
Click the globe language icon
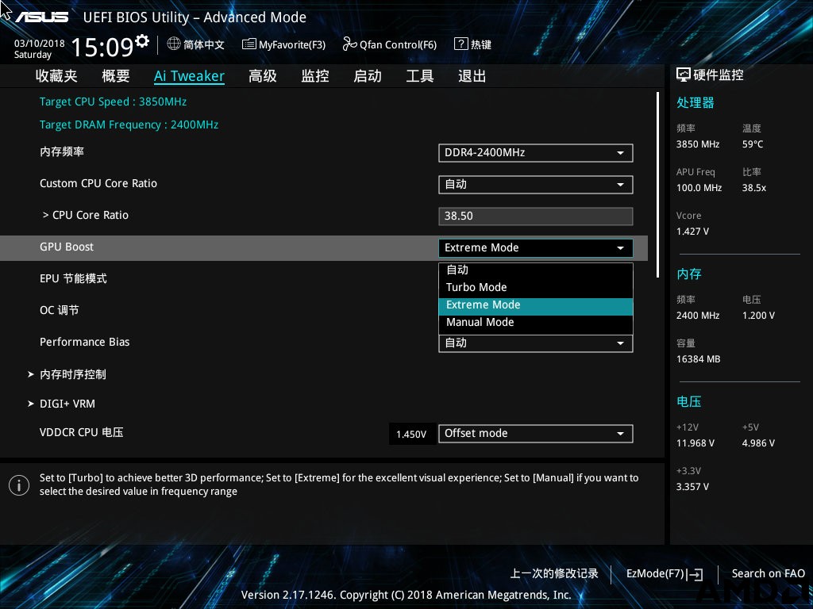tap(174, 44)
